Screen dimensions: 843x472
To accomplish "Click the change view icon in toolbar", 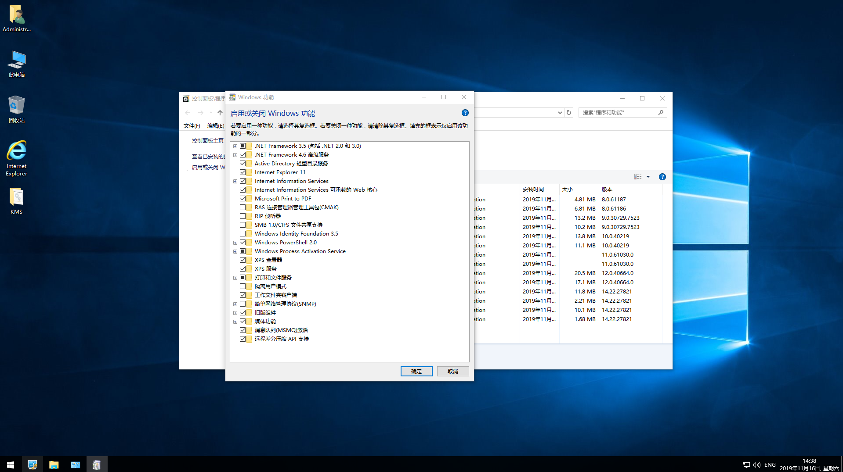I will [x=638, y=177].
